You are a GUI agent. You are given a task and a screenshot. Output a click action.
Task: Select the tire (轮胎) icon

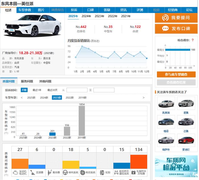tap(100, 172)
